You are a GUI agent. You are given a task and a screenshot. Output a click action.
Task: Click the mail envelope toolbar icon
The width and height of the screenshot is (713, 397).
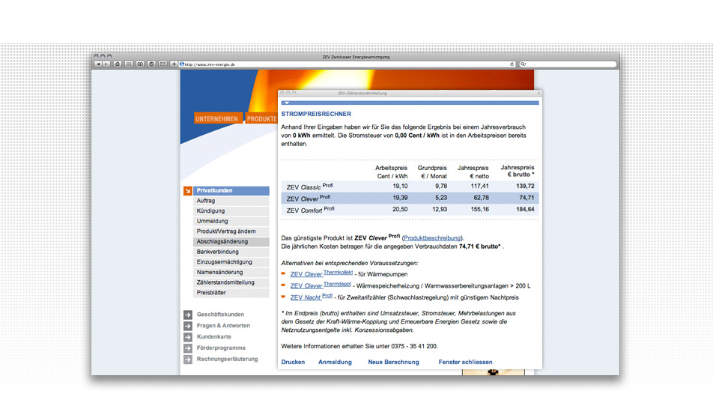pos(163,64)
